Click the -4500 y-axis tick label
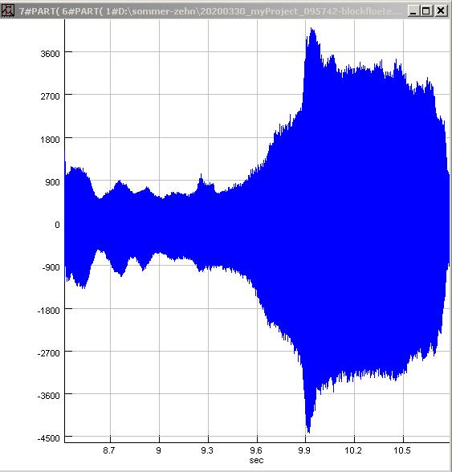452x472 pixels. coord(49,438)
